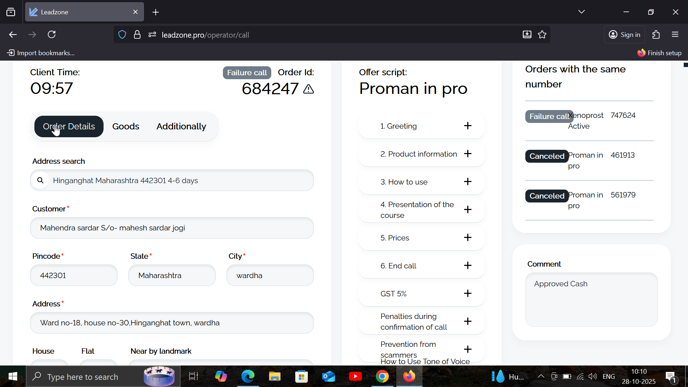Expand the 2. Product information section
This screenshot has width=688, height=387.
pyautogui.click(x=468, y=154)
